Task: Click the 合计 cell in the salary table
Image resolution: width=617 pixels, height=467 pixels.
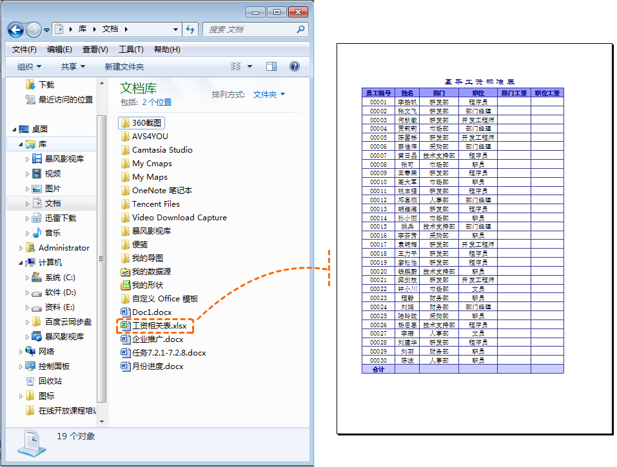Action: 378,369
